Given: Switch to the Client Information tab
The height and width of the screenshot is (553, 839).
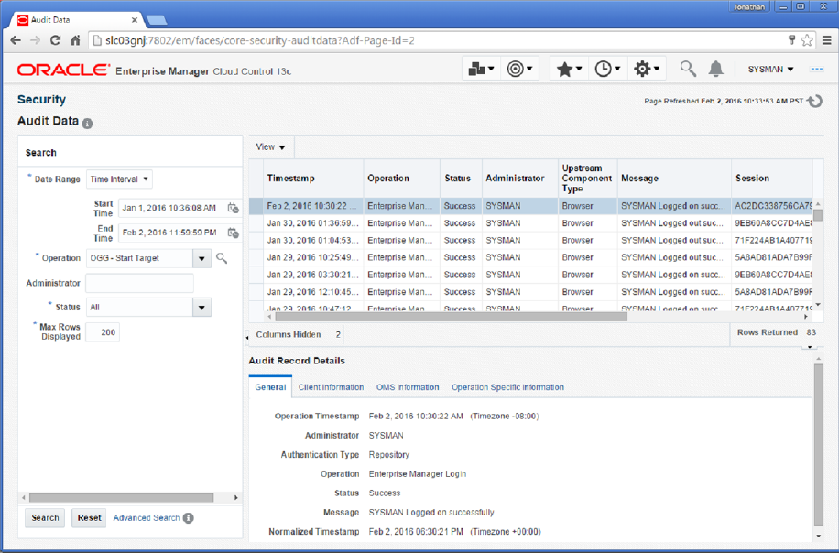Looking at the screenshot, I should click(x=331, y=386).
